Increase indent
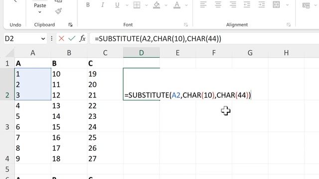 (261, 4)
